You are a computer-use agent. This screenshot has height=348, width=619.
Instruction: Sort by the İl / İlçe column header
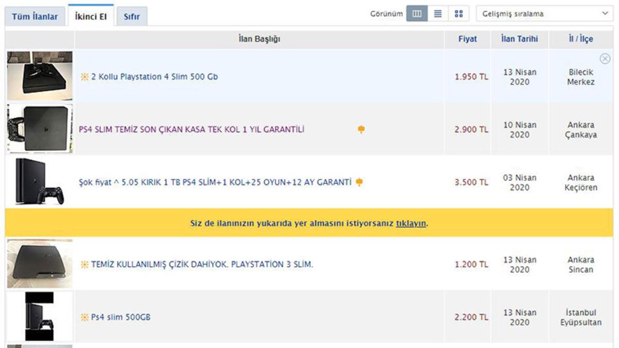tap(581, 39)
